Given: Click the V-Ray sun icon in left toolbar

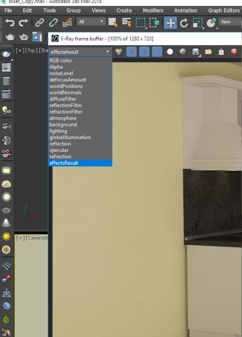Looking at the screenshot, I should pos(6,236).
